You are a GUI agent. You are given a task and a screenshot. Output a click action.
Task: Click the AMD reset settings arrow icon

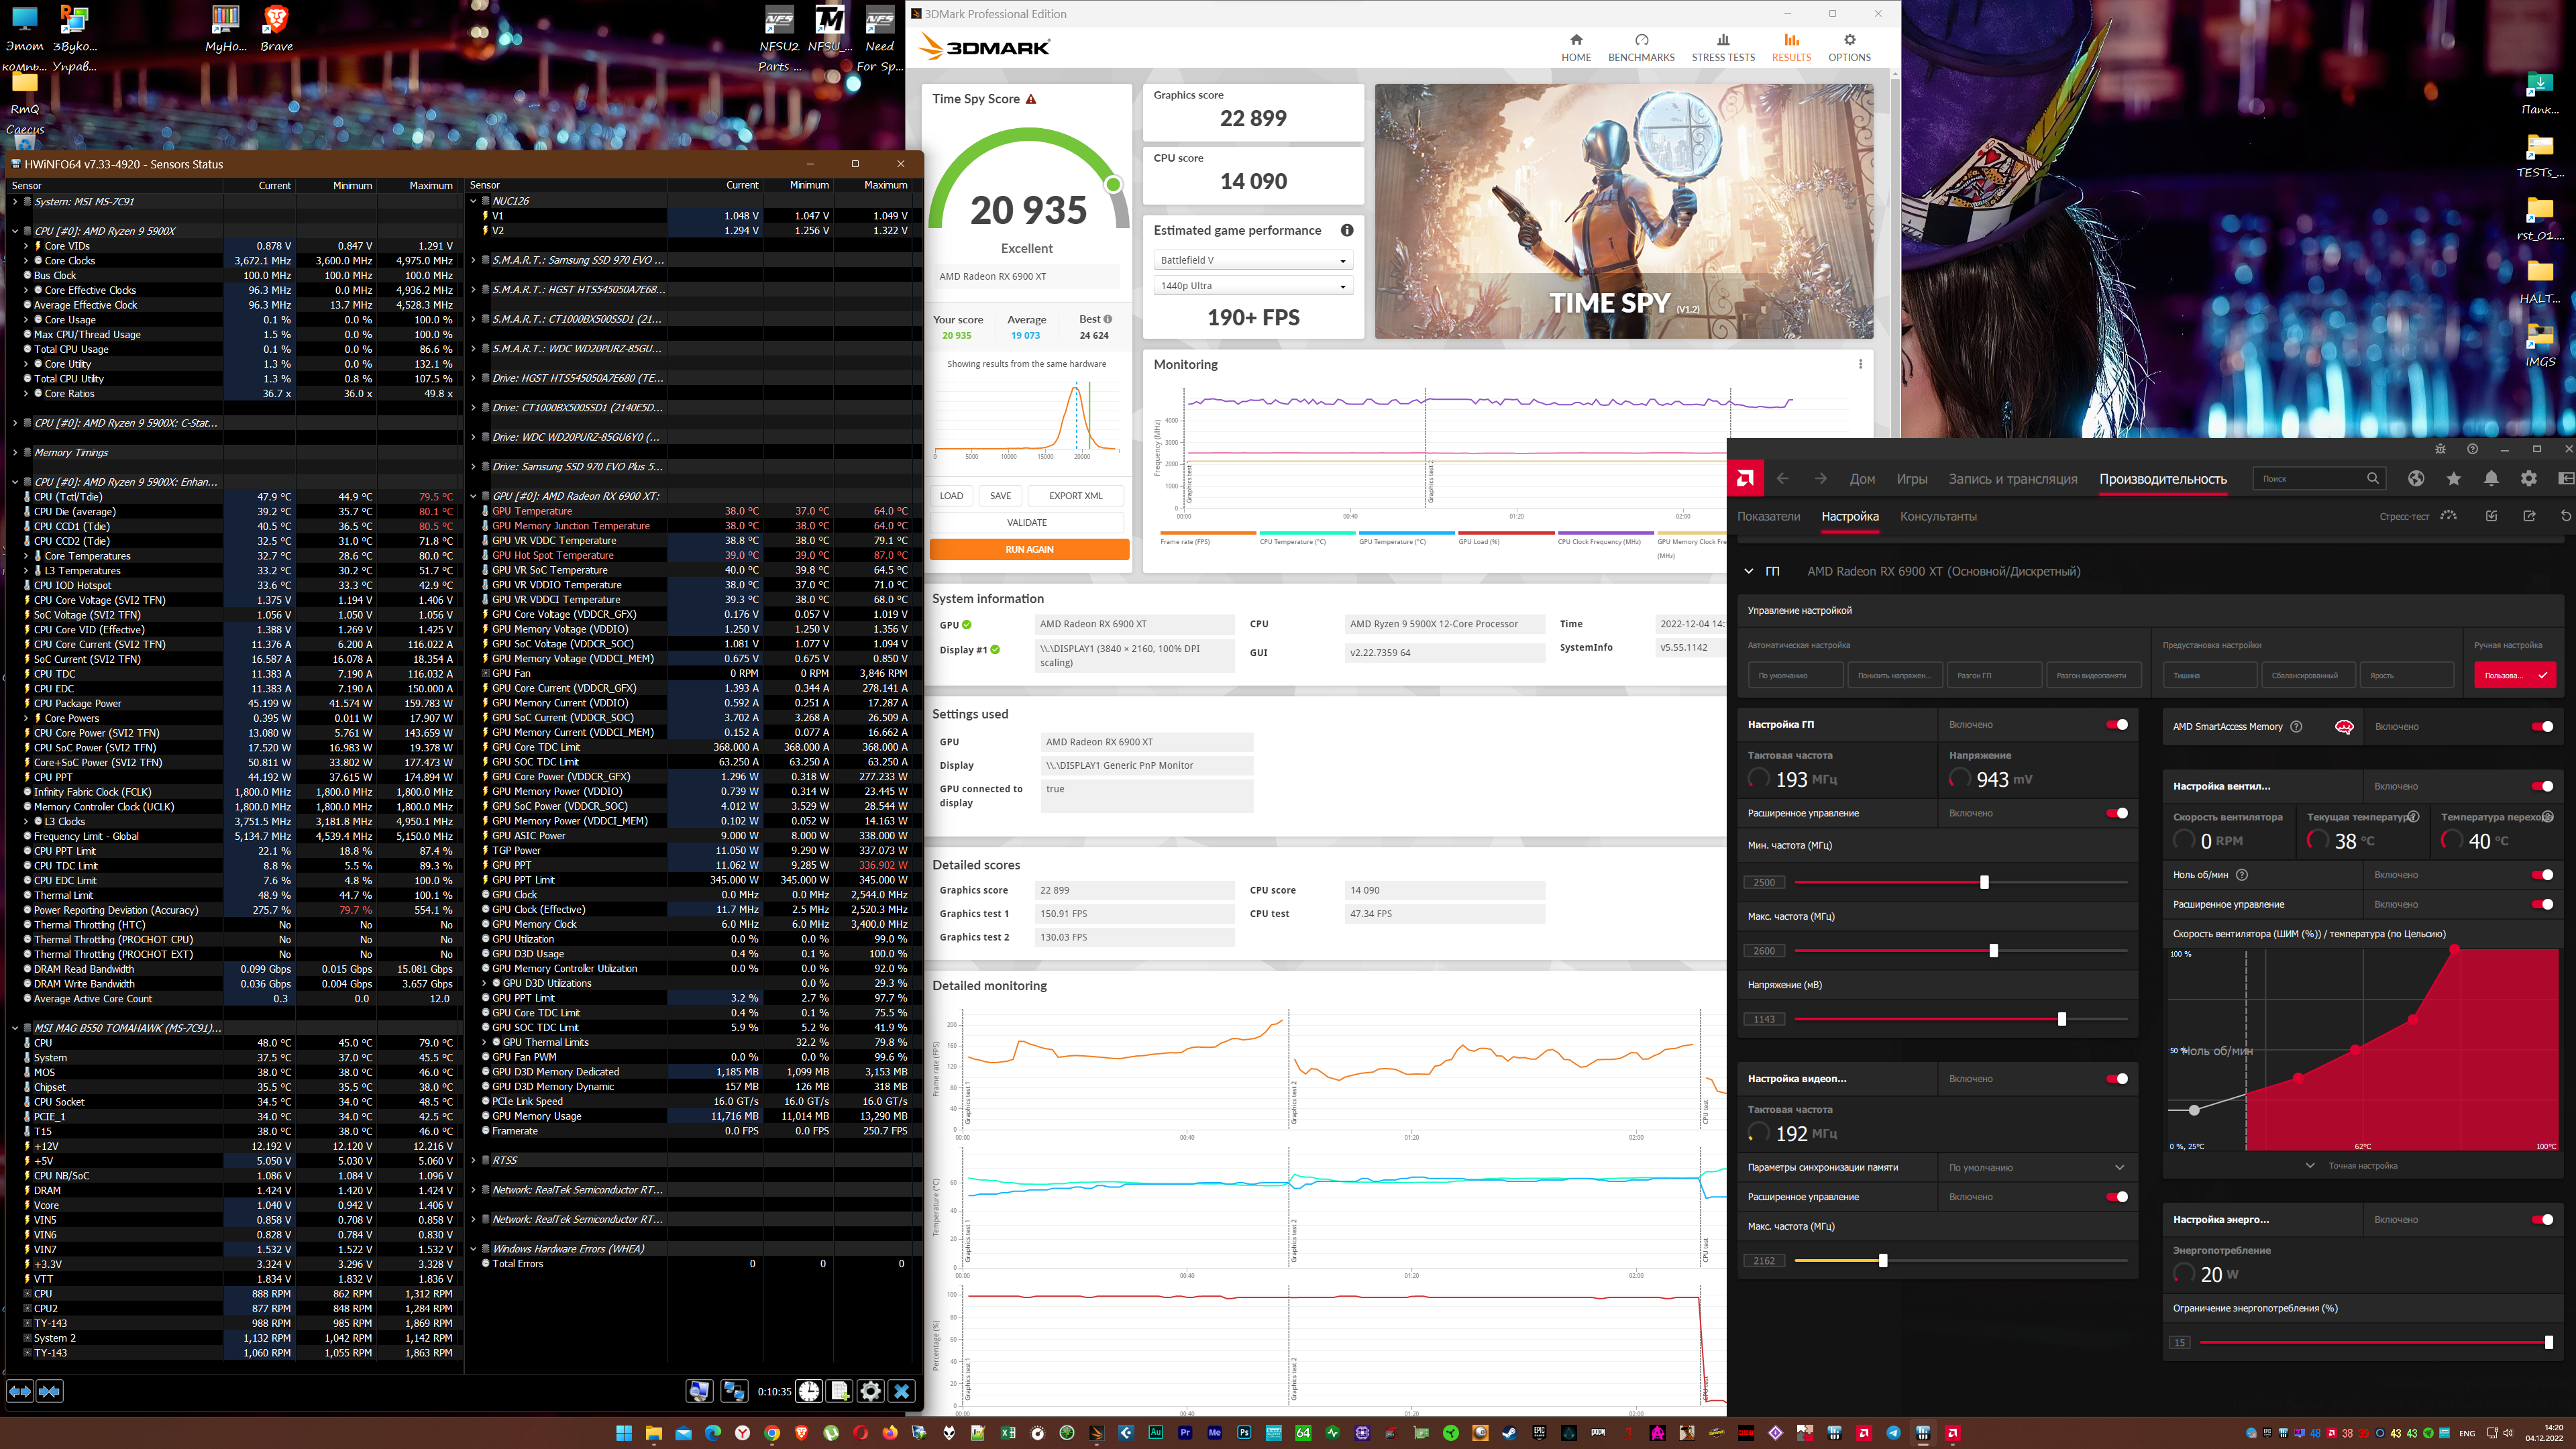click(x=2565, y=516)
